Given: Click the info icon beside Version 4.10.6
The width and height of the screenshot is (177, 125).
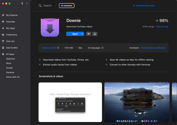Looking at the screenshot, I should 58,48.
